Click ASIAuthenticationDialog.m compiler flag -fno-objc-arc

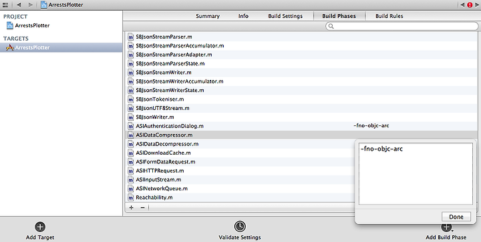[371, 126]
